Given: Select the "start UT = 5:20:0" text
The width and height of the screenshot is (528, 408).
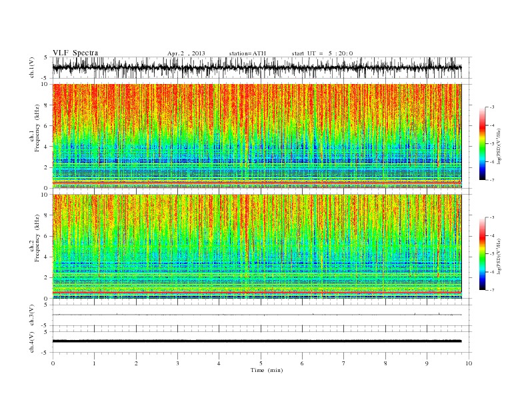Looking at the screenshot, I should 322,53.
